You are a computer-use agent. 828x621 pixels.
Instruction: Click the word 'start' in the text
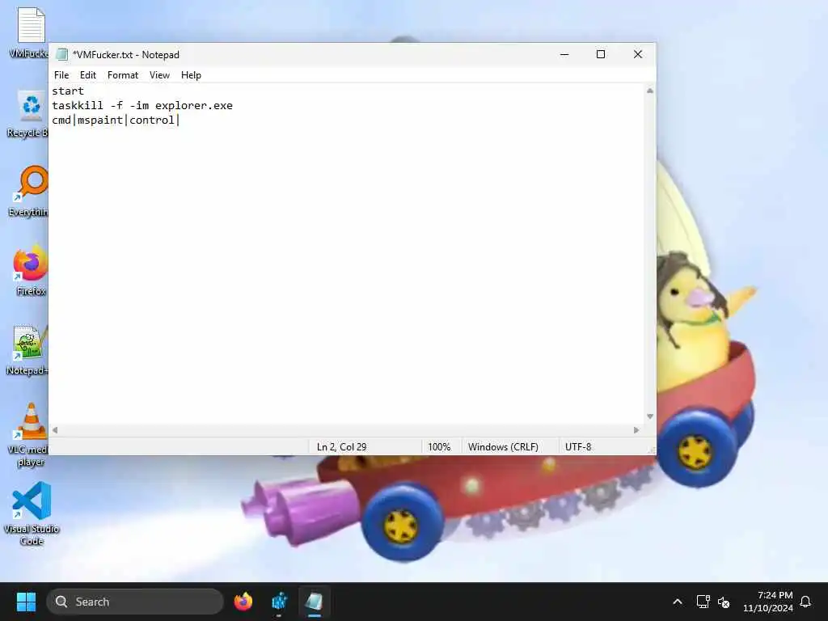[x=68, y=91]
